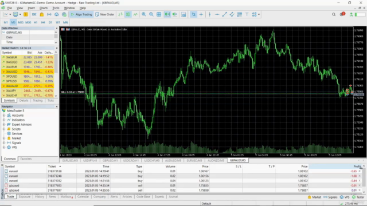Image resolution: width=367 pixels, height=206 pixels.
Task: Open the profiles dropdown arrow
Action: tap(20, 14)
